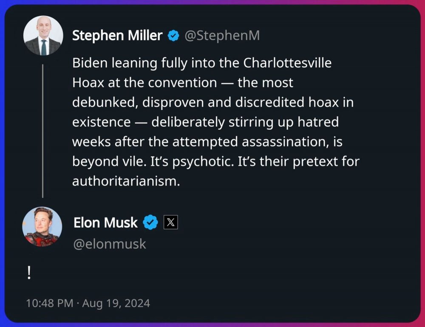Image resolution: width=425 pixels, height=327 pixels.
Task: Open the @elonmusk handle link
Action: click(x=110, y=244)
